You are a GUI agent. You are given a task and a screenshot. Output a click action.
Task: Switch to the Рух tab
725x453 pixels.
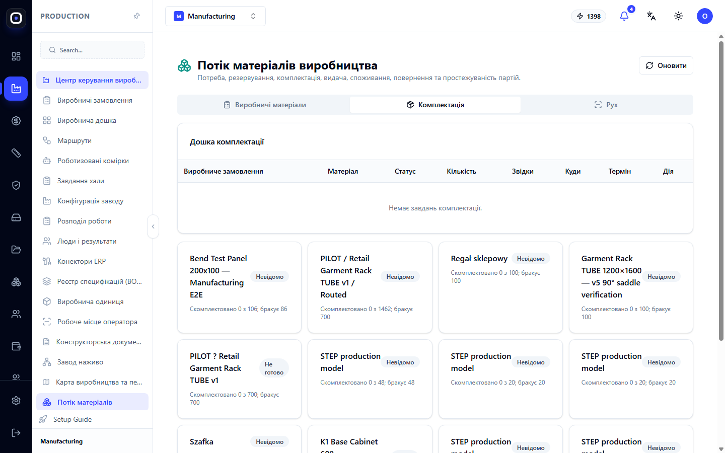coord(606,105)
